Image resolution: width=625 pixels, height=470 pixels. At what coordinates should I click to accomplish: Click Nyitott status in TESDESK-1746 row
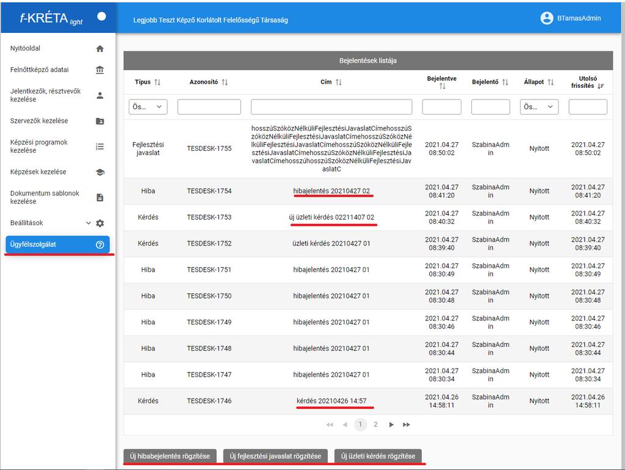(x=540, y=402)
